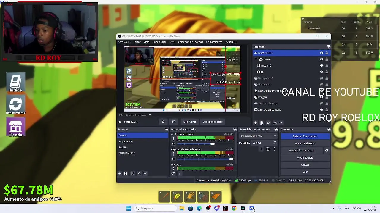Open source properties gear in Fuentes panel
Image resolution: width=380 pixels, height=213 pixels.
pos(268,123)
